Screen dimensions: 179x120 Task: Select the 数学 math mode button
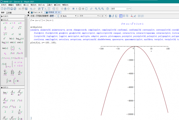click(x=52, y=16)
